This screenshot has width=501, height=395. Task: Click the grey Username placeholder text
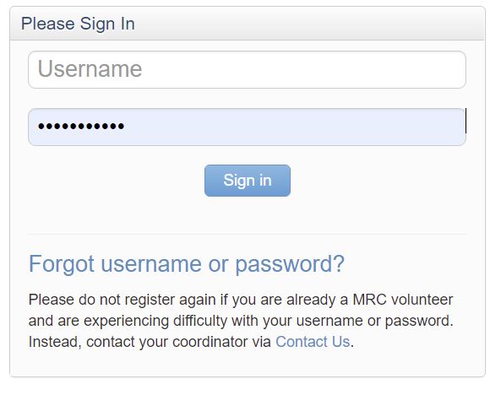click(x=90, y=68)
